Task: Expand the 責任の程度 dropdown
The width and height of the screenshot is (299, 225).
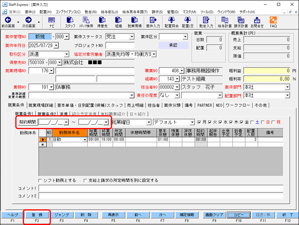Action: [x=177, y=95]
